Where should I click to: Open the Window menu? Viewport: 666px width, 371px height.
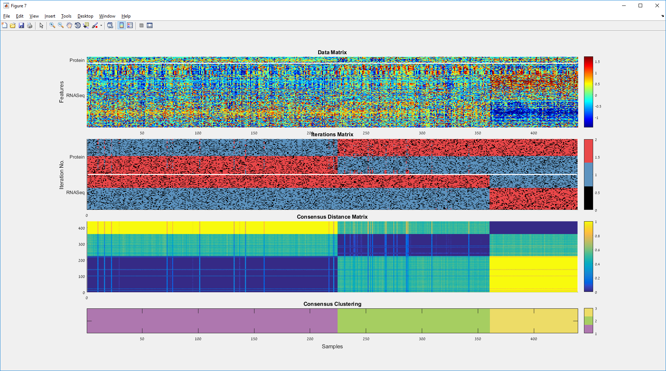107,16
